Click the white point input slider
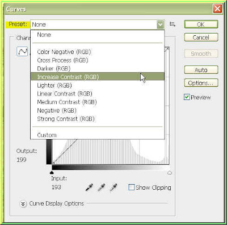The image size is (227, 225). pyautogui.click(x=170, y=173)
